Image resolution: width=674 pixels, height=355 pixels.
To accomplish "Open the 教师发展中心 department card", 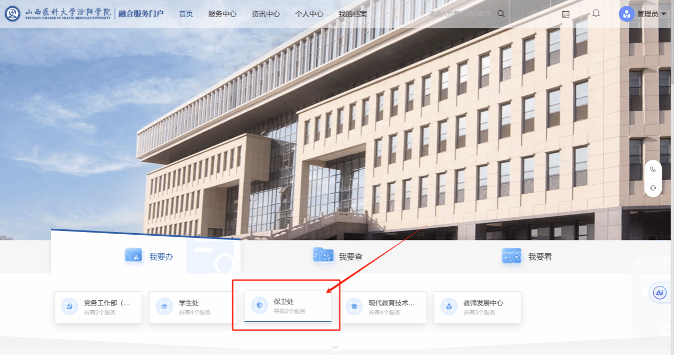I will [x=477, y=307].
